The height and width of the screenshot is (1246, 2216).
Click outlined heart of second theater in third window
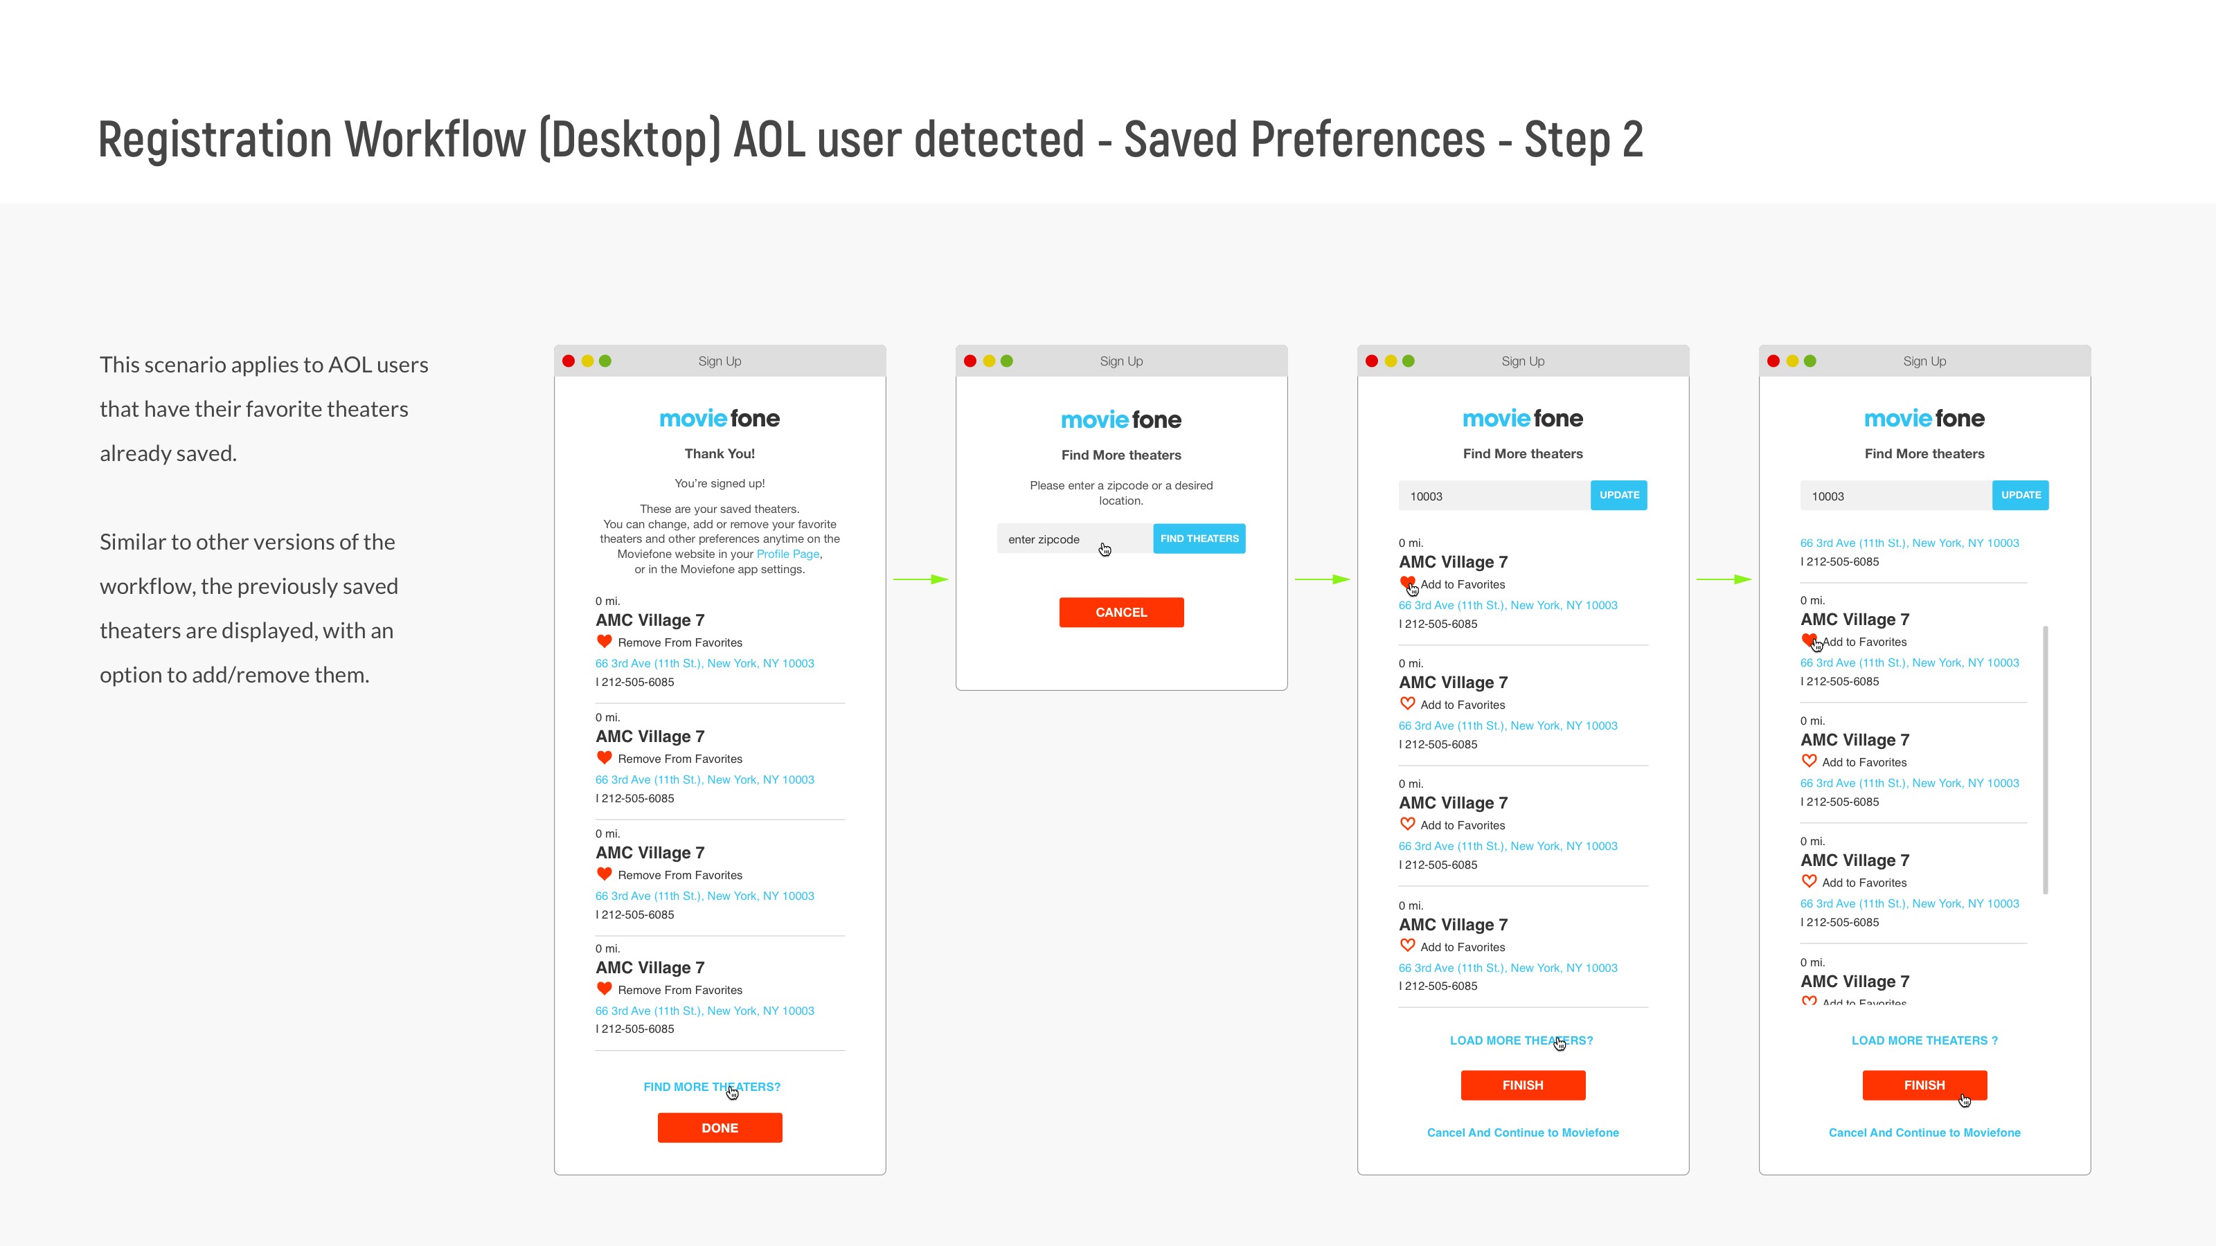click(x=1407, y=703)
